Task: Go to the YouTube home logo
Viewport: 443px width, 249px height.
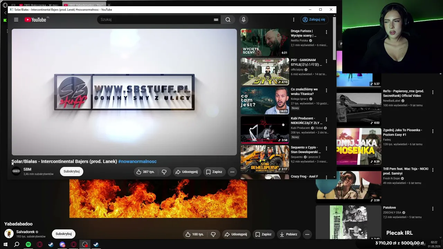Action: (35, 20)
